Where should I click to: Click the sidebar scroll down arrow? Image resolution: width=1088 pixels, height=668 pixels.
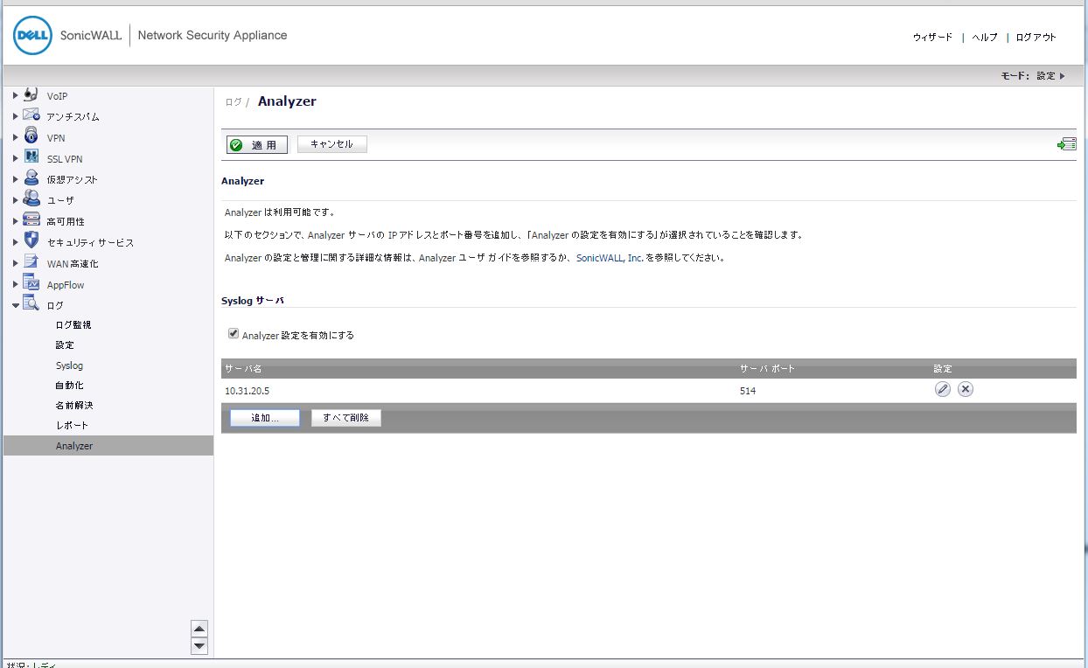pyautogui.click(x=199, y=646)
